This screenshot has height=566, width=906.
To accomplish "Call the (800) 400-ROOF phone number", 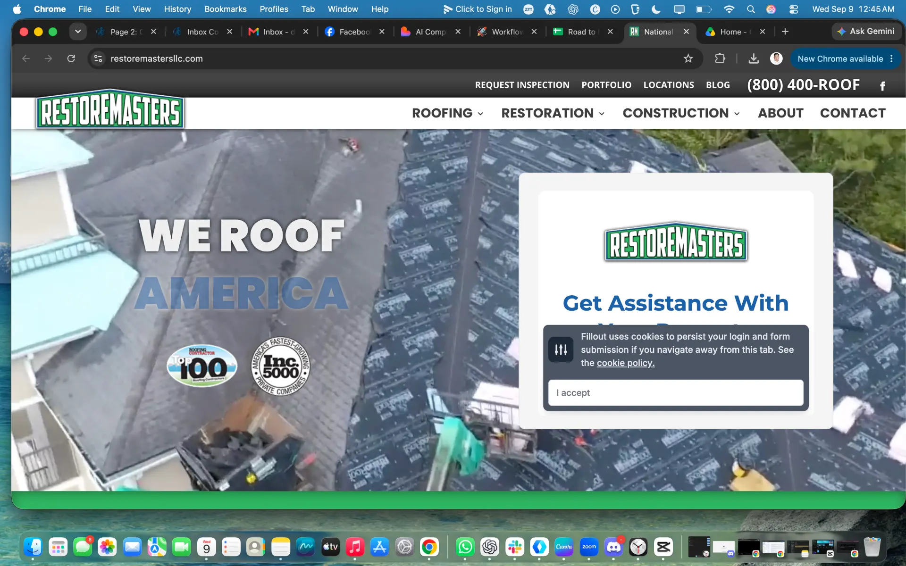I will click(803, 85).
